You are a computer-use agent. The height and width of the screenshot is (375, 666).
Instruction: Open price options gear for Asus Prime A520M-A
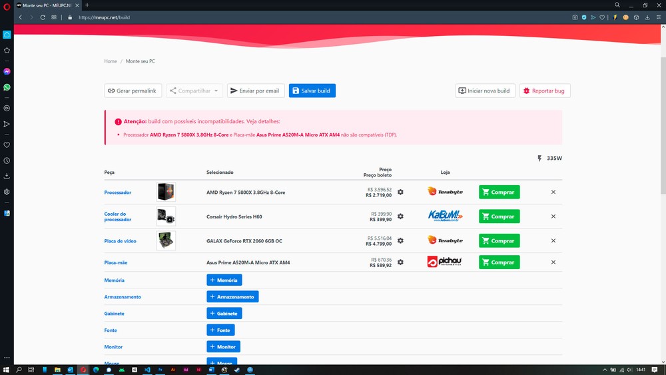click(x=400, y=262)
